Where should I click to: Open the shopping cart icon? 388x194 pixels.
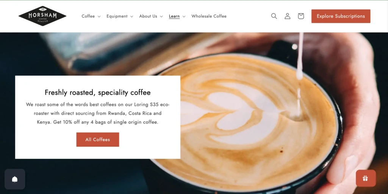pos(301,16)
